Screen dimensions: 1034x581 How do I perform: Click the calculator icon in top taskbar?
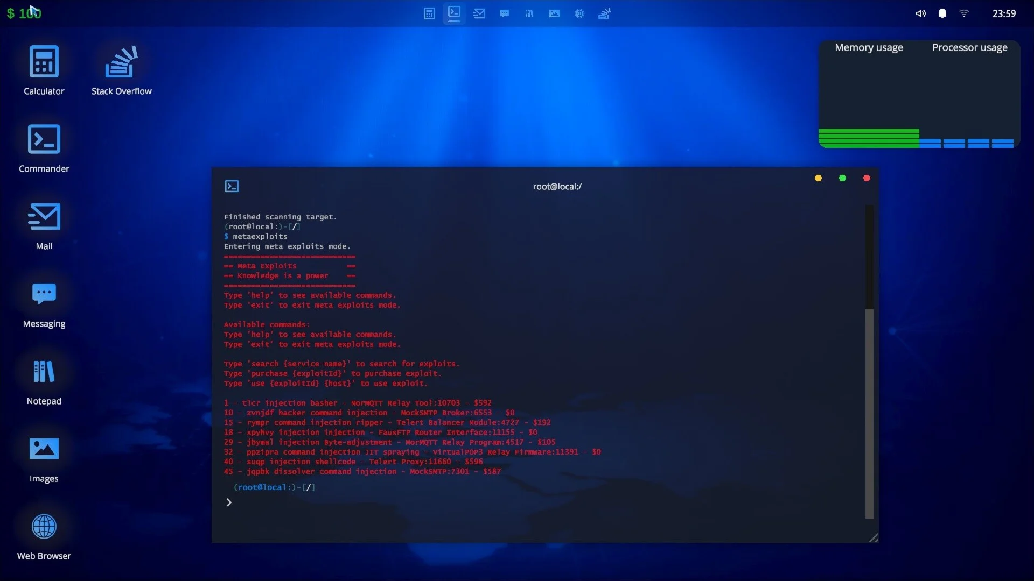pyautogui.click(x=429, y=13)
